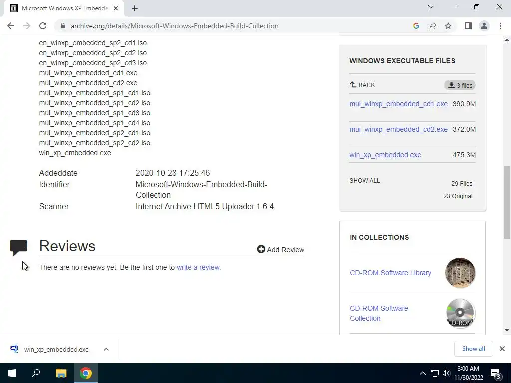Screen dimensions: 511x383
Task: Download mui_winxp_embedded_cd2.exe from sidebar
Action: coord(398,129)
